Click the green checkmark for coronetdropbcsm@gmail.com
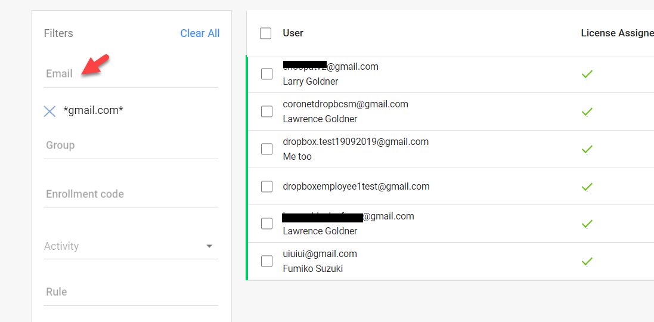 pos(587,112)
